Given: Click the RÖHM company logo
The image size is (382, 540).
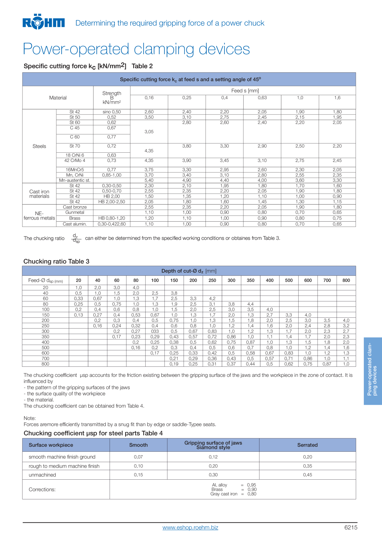Looking at the screenshot, I should point(43,22).
